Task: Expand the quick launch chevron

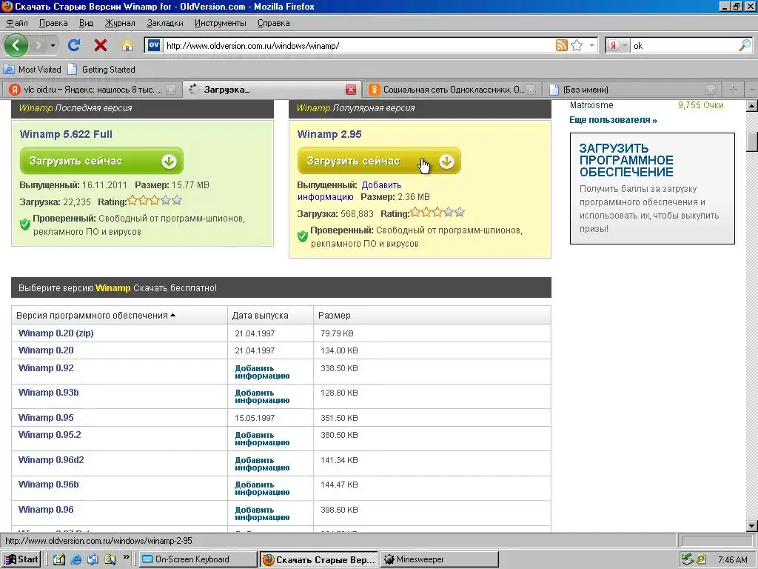Action: [x=126, y=557]
